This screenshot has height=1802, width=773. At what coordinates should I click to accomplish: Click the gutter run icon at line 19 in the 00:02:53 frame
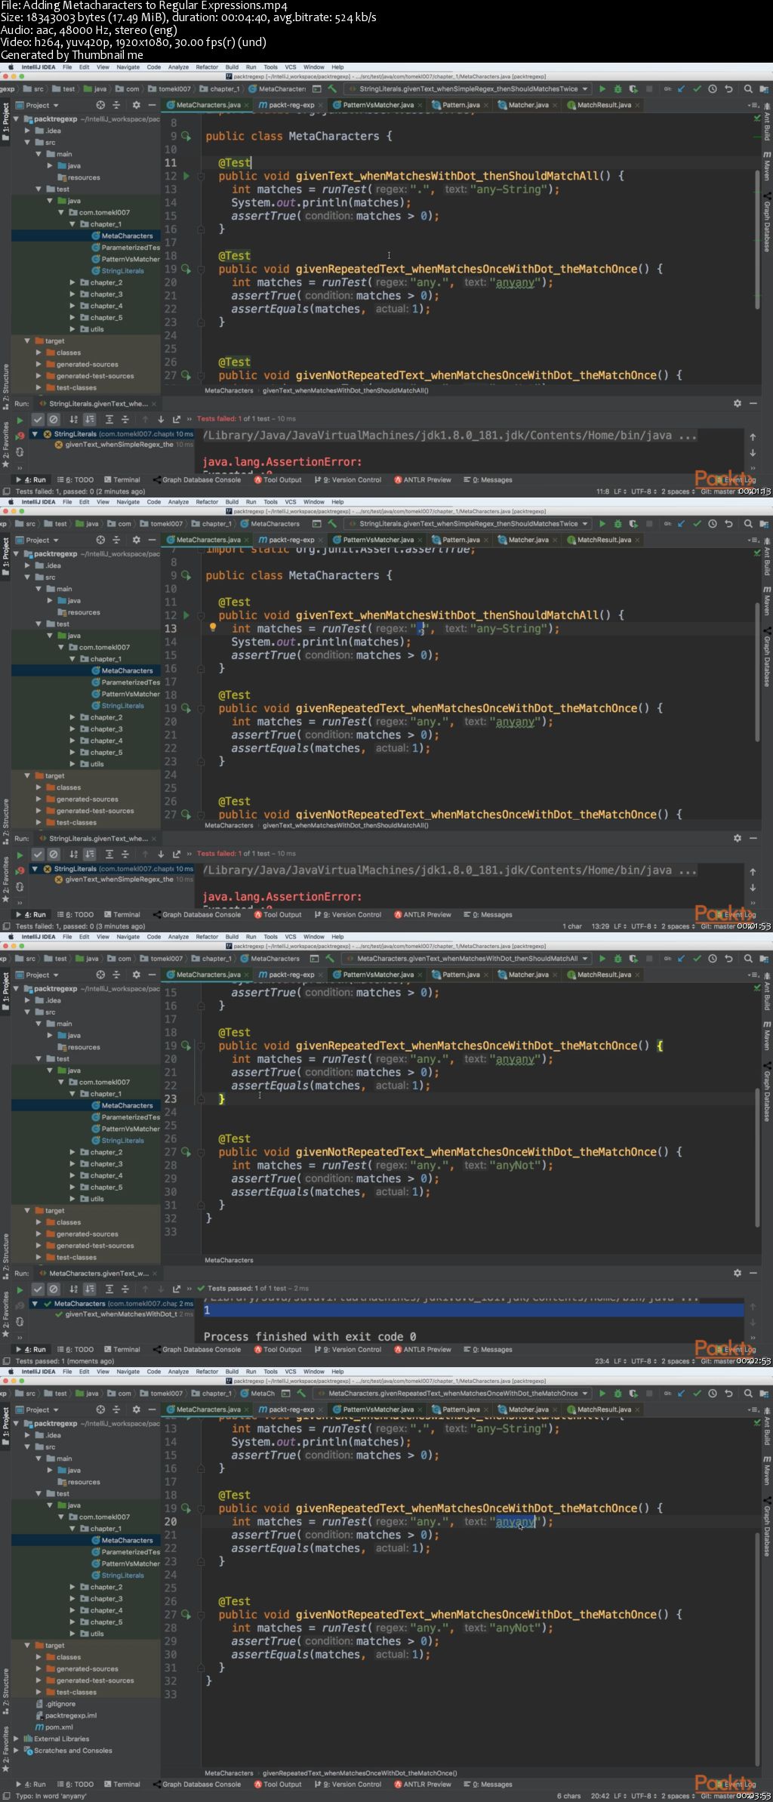186,1046
